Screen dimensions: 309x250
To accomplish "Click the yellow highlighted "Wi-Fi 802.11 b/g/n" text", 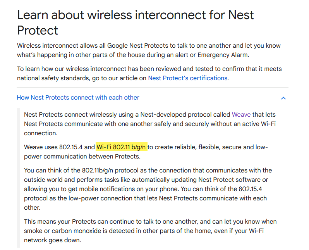I will (x=122, y=147).
